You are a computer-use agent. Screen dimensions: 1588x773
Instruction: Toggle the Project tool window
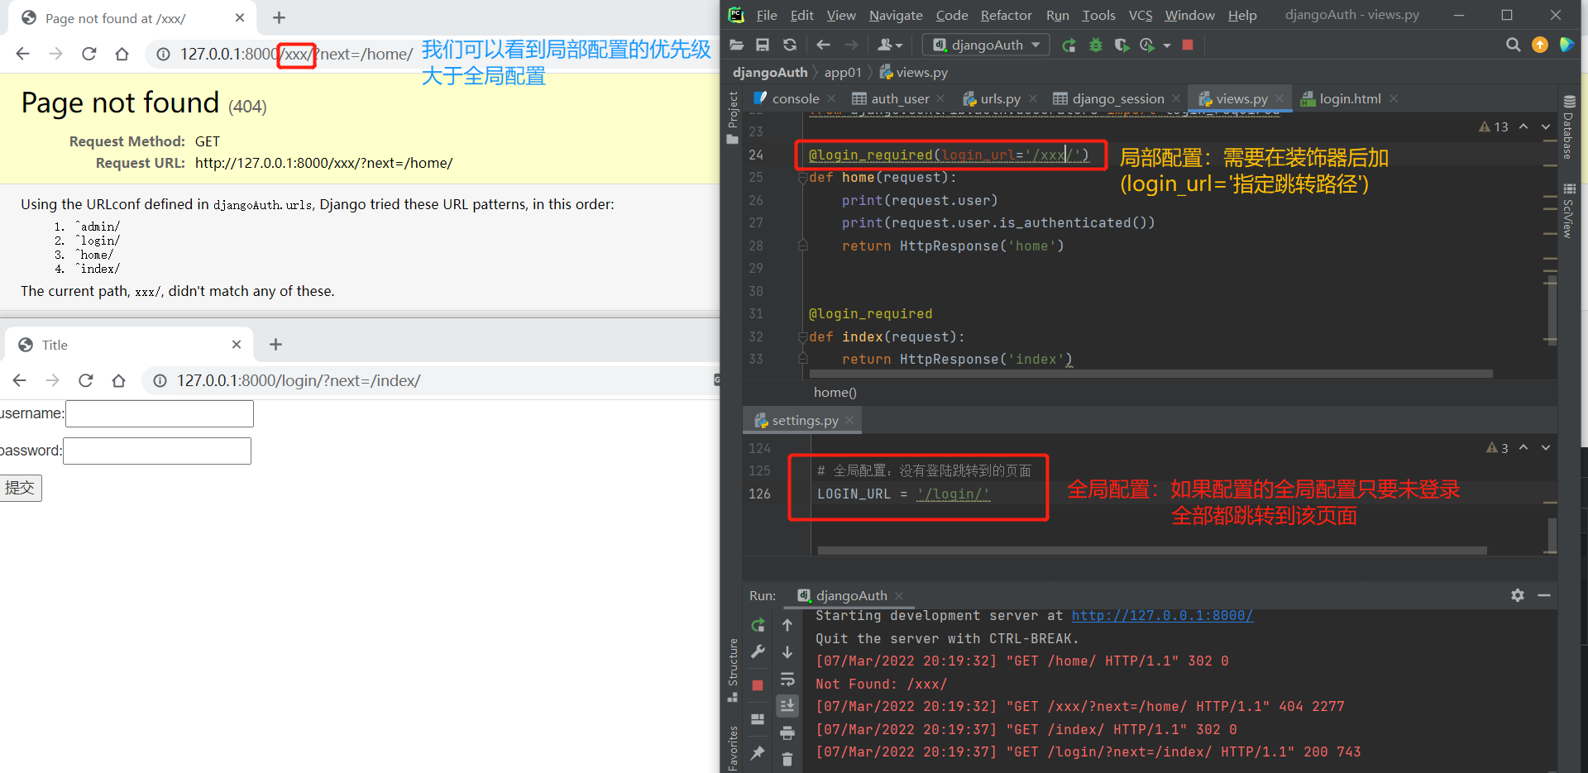tap(733, 117)
